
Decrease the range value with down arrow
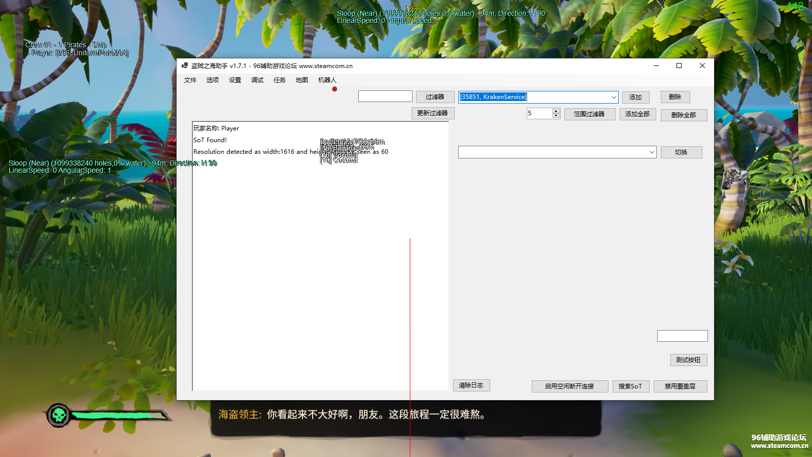[x=556, y=116]
